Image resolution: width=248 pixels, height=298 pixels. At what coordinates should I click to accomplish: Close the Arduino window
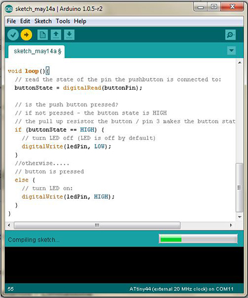[x=232, y=7]
